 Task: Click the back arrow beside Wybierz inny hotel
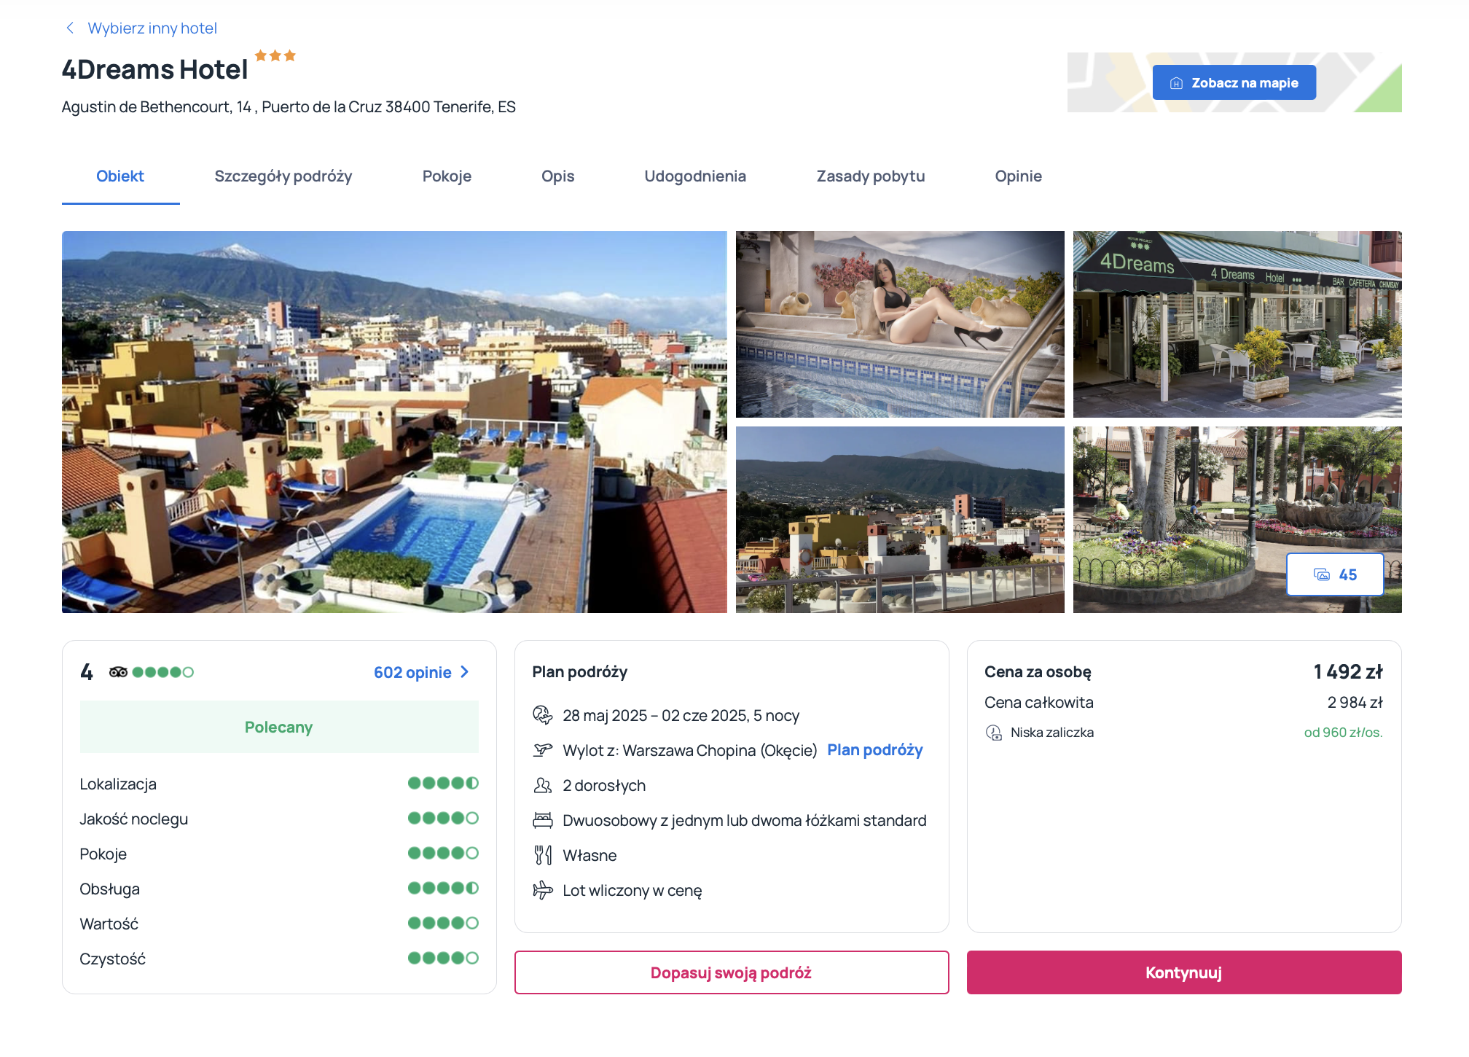(x=70, y=28)
